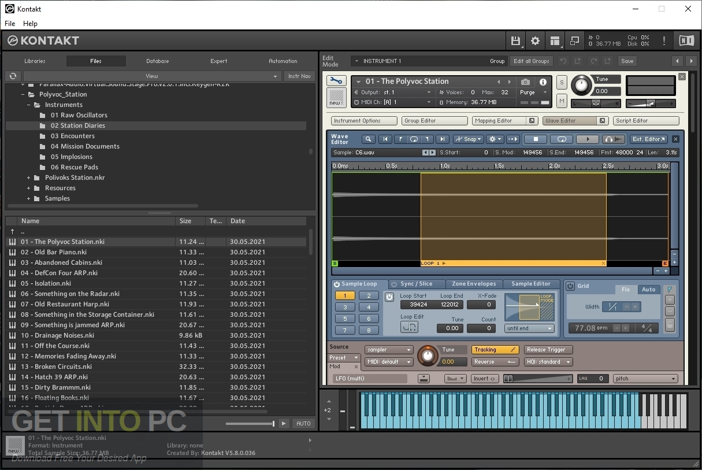
Task: Expand the Samples folder in the tree
Action: [28, 198]
